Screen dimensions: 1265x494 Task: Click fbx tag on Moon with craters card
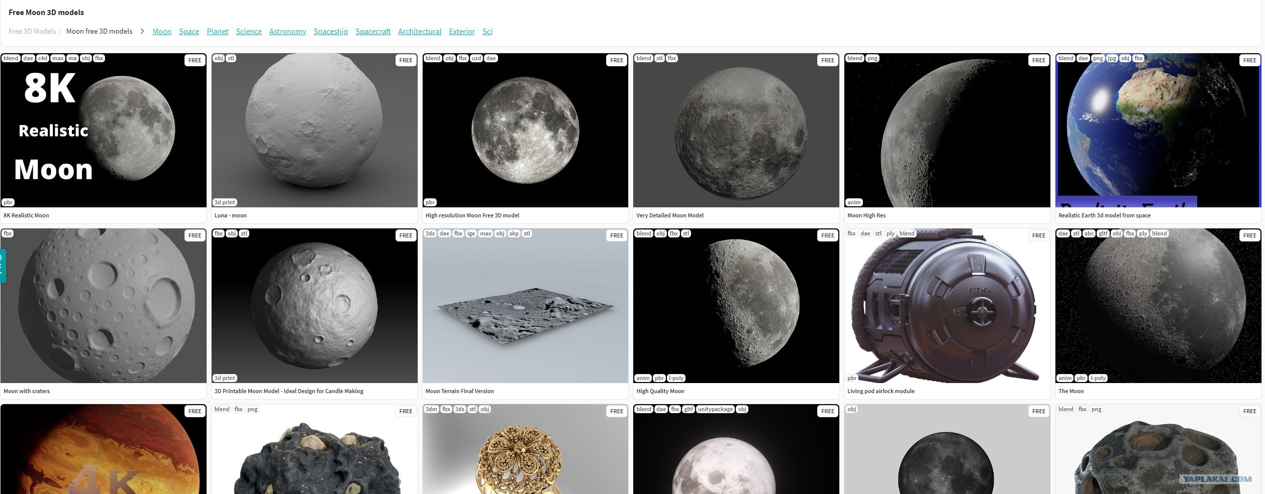point(8,233)
